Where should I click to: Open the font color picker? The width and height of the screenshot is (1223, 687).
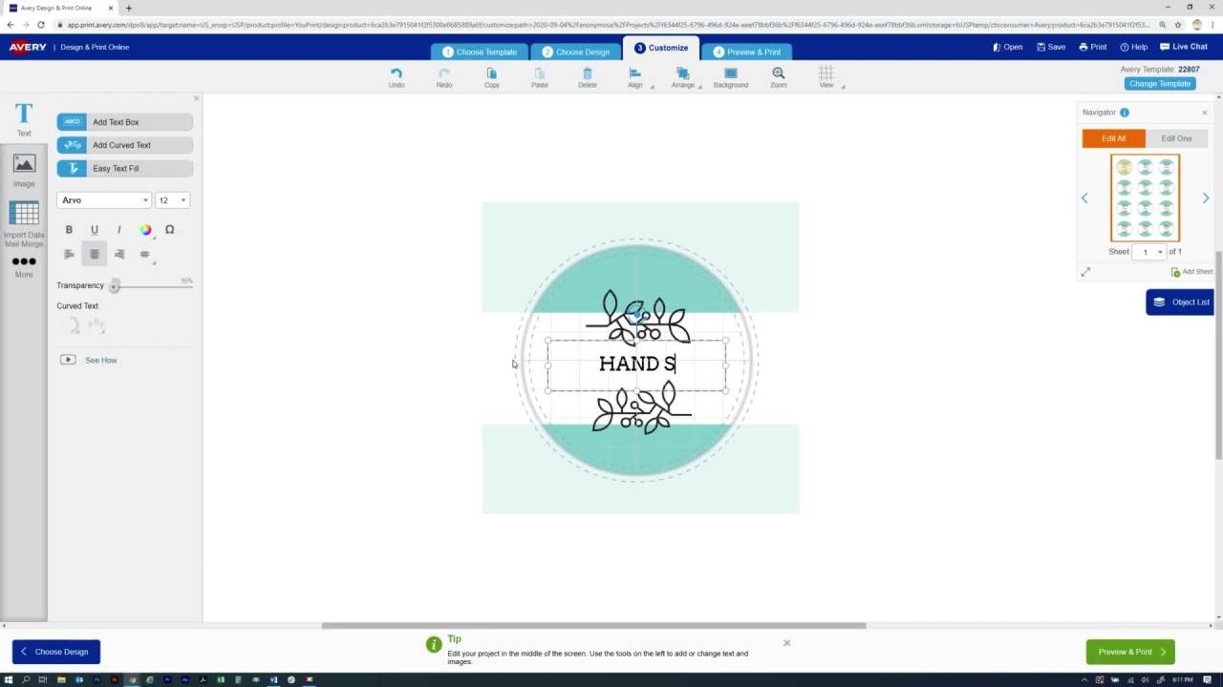point(145,229)
